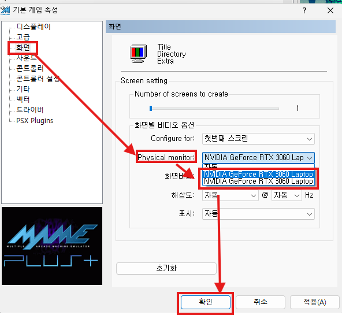Select 고급 in the settings tree

point(23,37)
